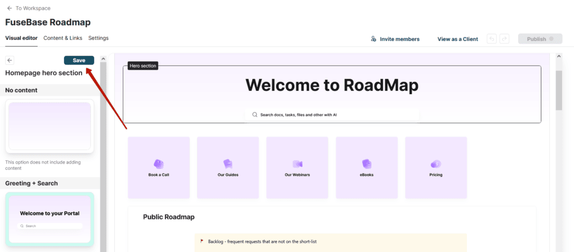The image size is (574, 252).
Task: Open the Content & Links tab
Action: point(63,38)
